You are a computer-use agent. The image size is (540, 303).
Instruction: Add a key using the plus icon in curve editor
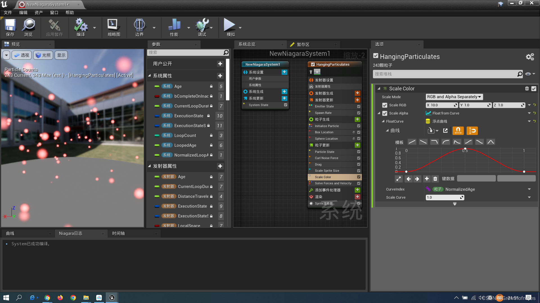427,179
